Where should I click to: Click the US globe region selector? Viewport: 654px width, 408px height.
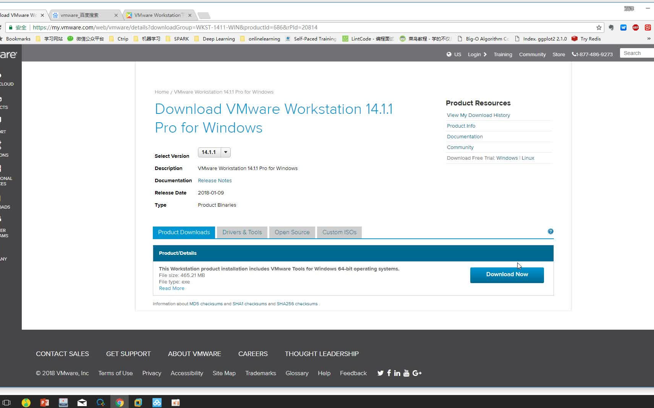(x=454, y=55)
